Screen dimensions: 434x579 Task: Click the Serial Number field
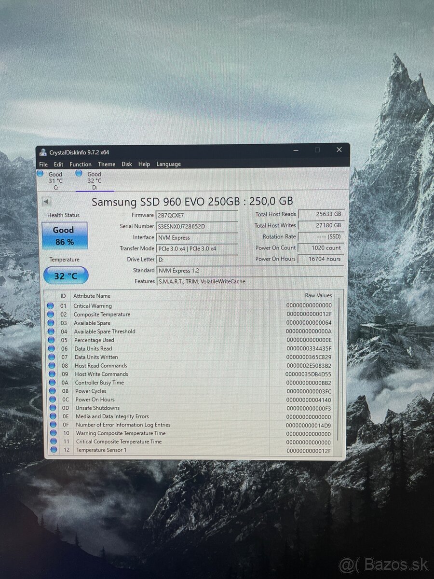click(x=197, y=226)
